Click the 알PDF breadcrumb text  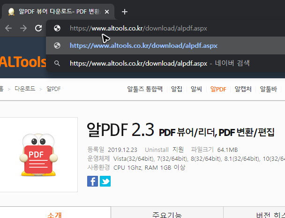pyautogui.click(x=53, y=89)
